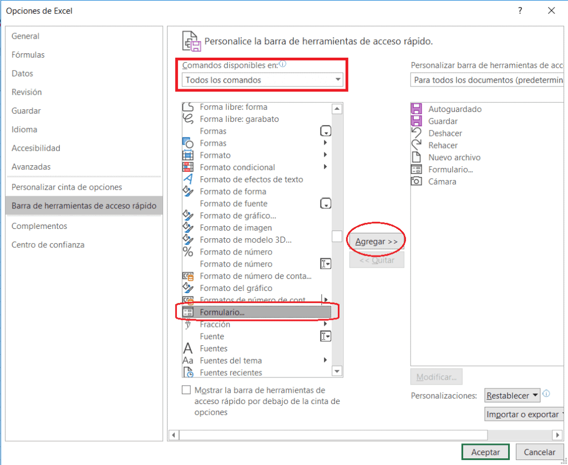Click the Formato table icon
Screen dimensions: 568x465
(187, 155)
